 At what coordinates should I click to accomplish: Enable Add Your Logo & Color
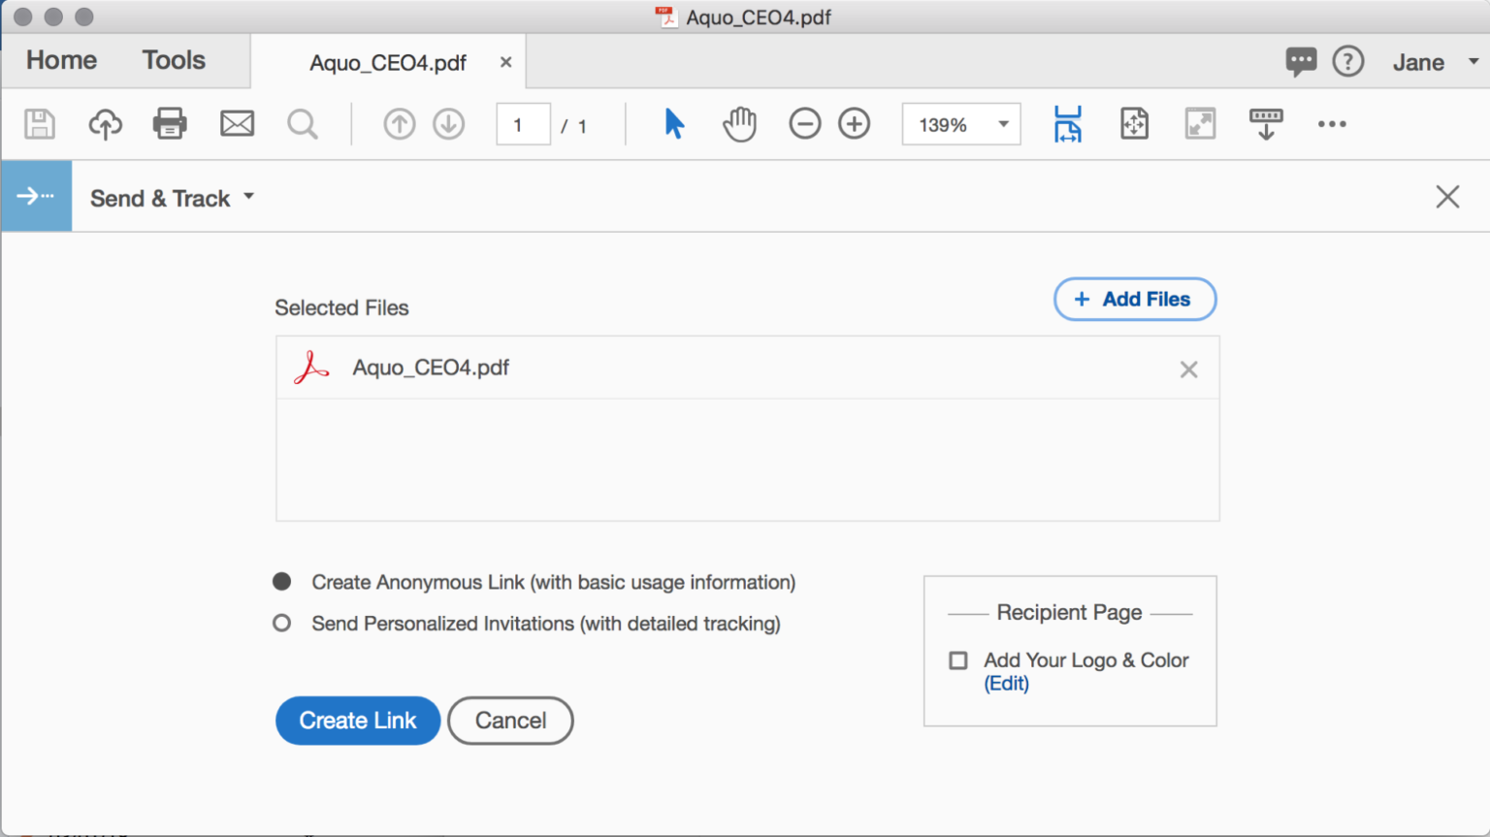coord(957,660)
